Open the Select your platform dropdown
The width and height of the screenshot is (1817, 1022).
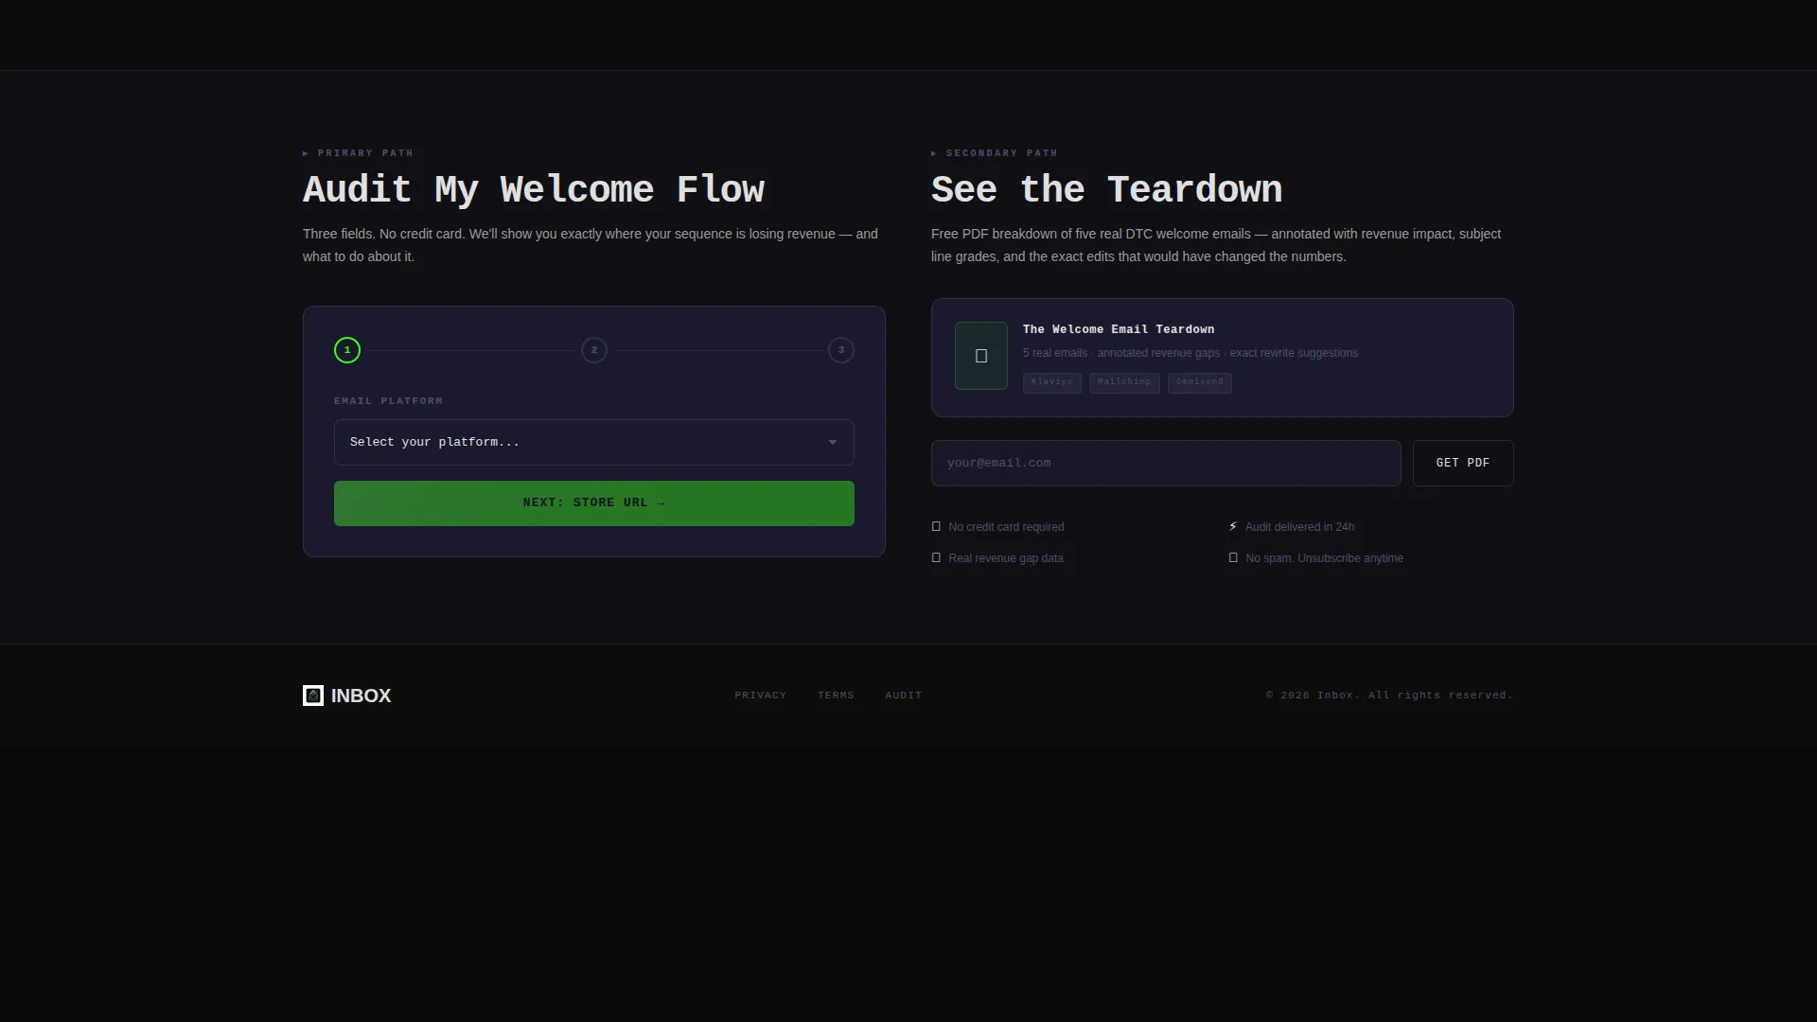(x=594, y=442)
